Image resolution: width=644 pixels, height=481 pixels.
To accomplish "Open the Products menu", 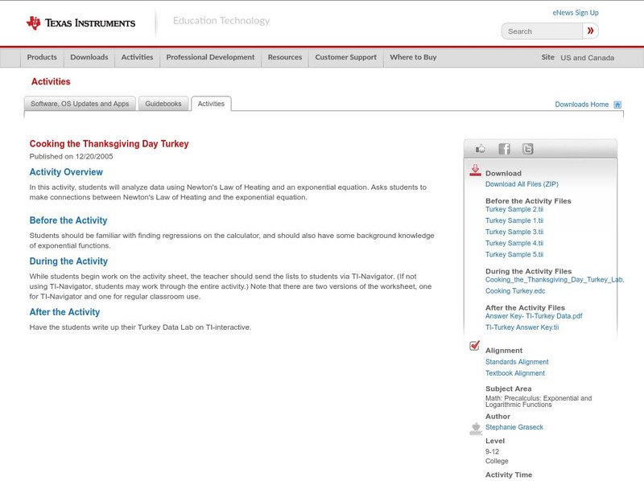I will tap(42, 57).
